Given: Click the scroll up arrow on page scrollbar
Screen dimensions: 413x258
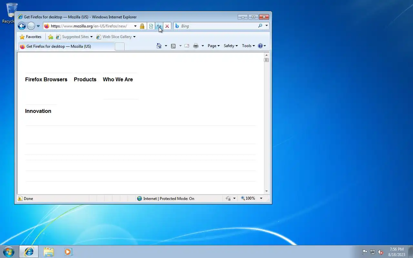Looking at the screenshot, I should pos(267,55).
